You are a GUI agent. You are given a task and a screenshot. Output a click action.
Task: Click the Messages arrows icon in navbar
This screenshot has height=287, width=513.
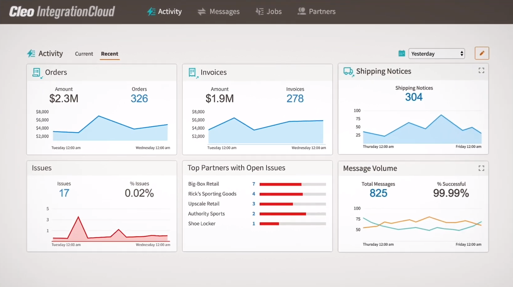202,11
